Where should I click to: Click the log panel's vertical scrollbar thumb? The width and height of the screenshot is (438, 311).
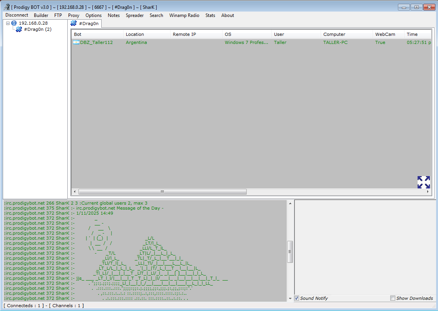[290, 251]
